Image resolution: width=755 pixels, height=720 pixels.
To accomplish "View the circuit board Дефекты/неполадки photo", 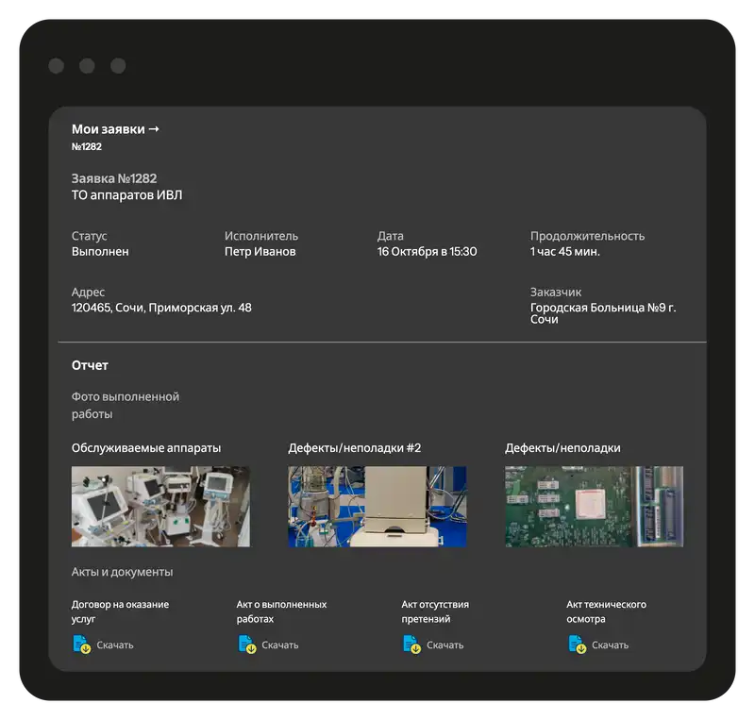I will (594, 507).
